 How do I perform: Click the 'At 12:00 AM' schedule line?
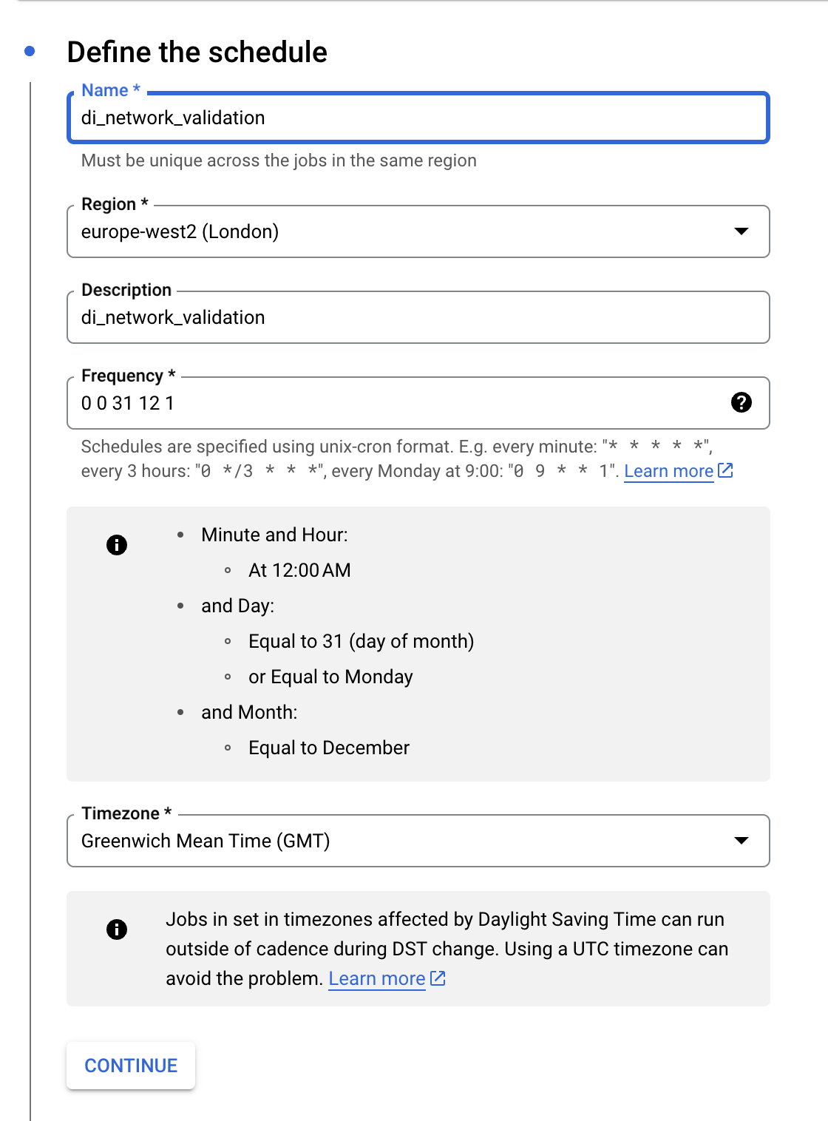click(x=299, y=570)
